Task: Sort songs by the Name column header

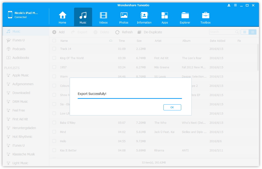Action: 64,41
